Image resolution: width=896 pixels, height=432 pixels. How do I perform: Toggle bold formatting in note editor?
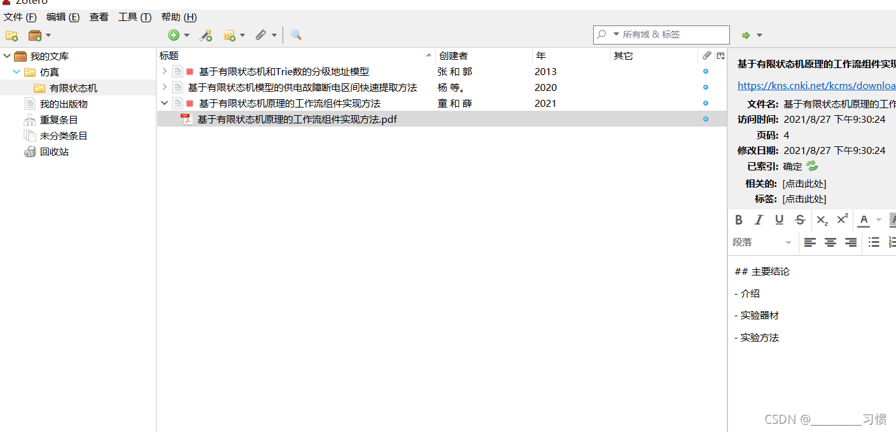pyautogui.click(x=739, y=220)
